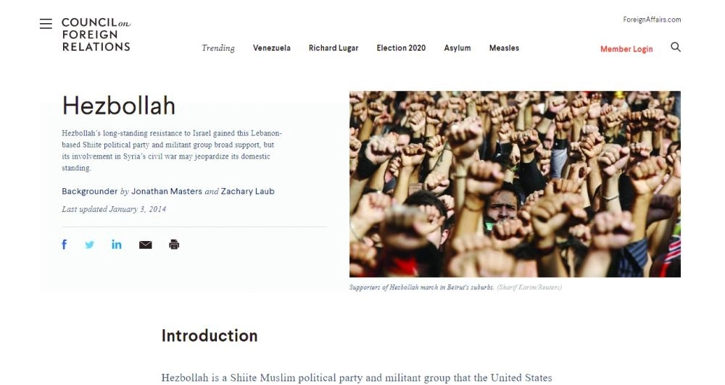Click the search magnifier icon

pyautogui.click(x=676, y=48)
